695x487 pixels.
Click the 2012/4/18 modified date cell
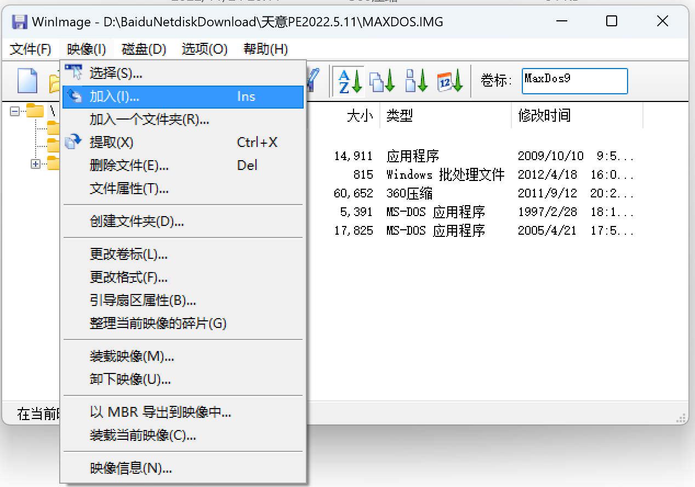click(x=576, y=175)
